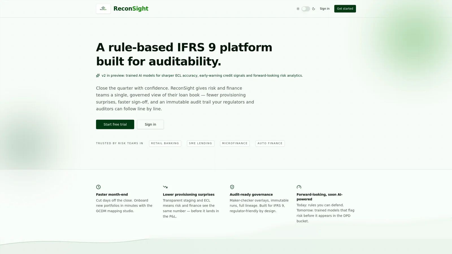452x254 pixels.
Task: Select the SME Lending tag
Action: [x=201, y=143]
